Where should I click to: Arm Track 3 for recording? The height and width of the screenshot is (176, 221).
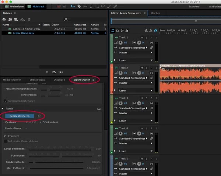151,98
